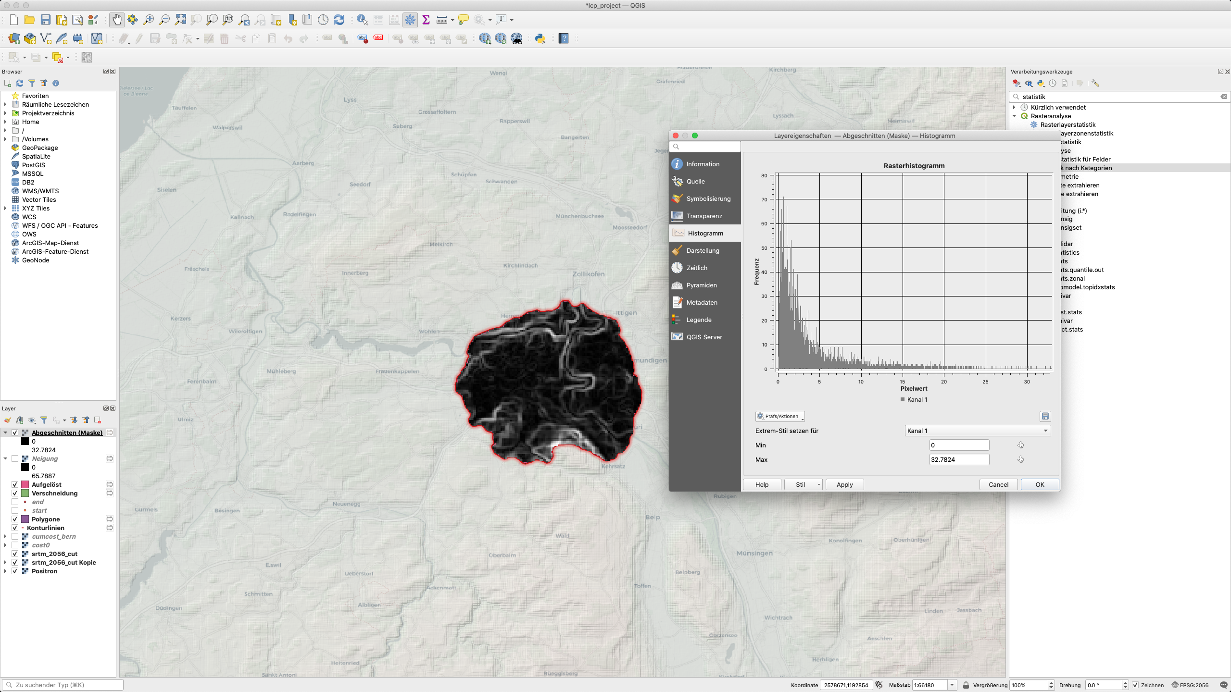1231x692 pixels.
Task: Click the Max value input field
Action: pos(959,459)
